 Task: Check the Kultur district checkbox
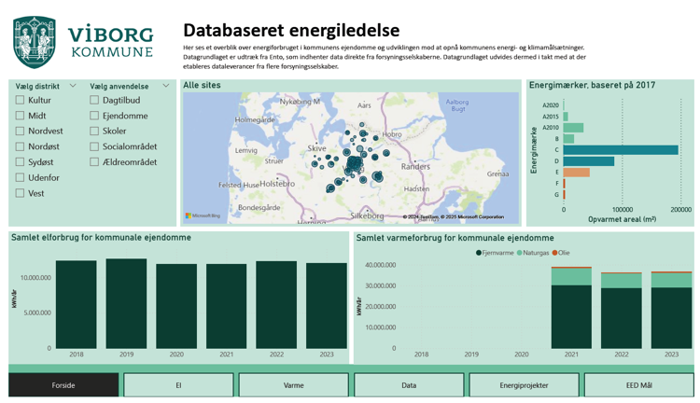click(20, 100)
